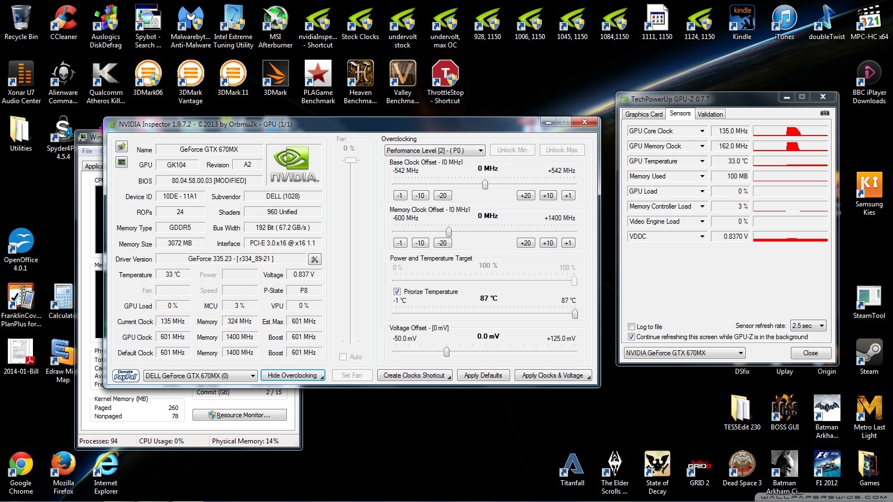Switch to the Graphics Card tab
This screenshot has height=502, width=893.
tap(644, 114)
